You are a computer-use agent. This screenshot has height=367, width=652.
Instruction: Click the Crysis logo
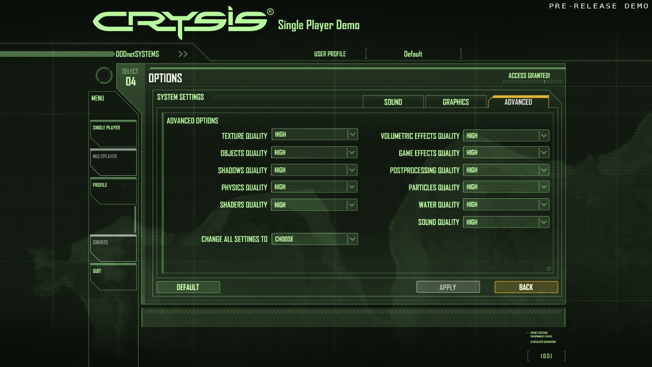click(183, 22)
